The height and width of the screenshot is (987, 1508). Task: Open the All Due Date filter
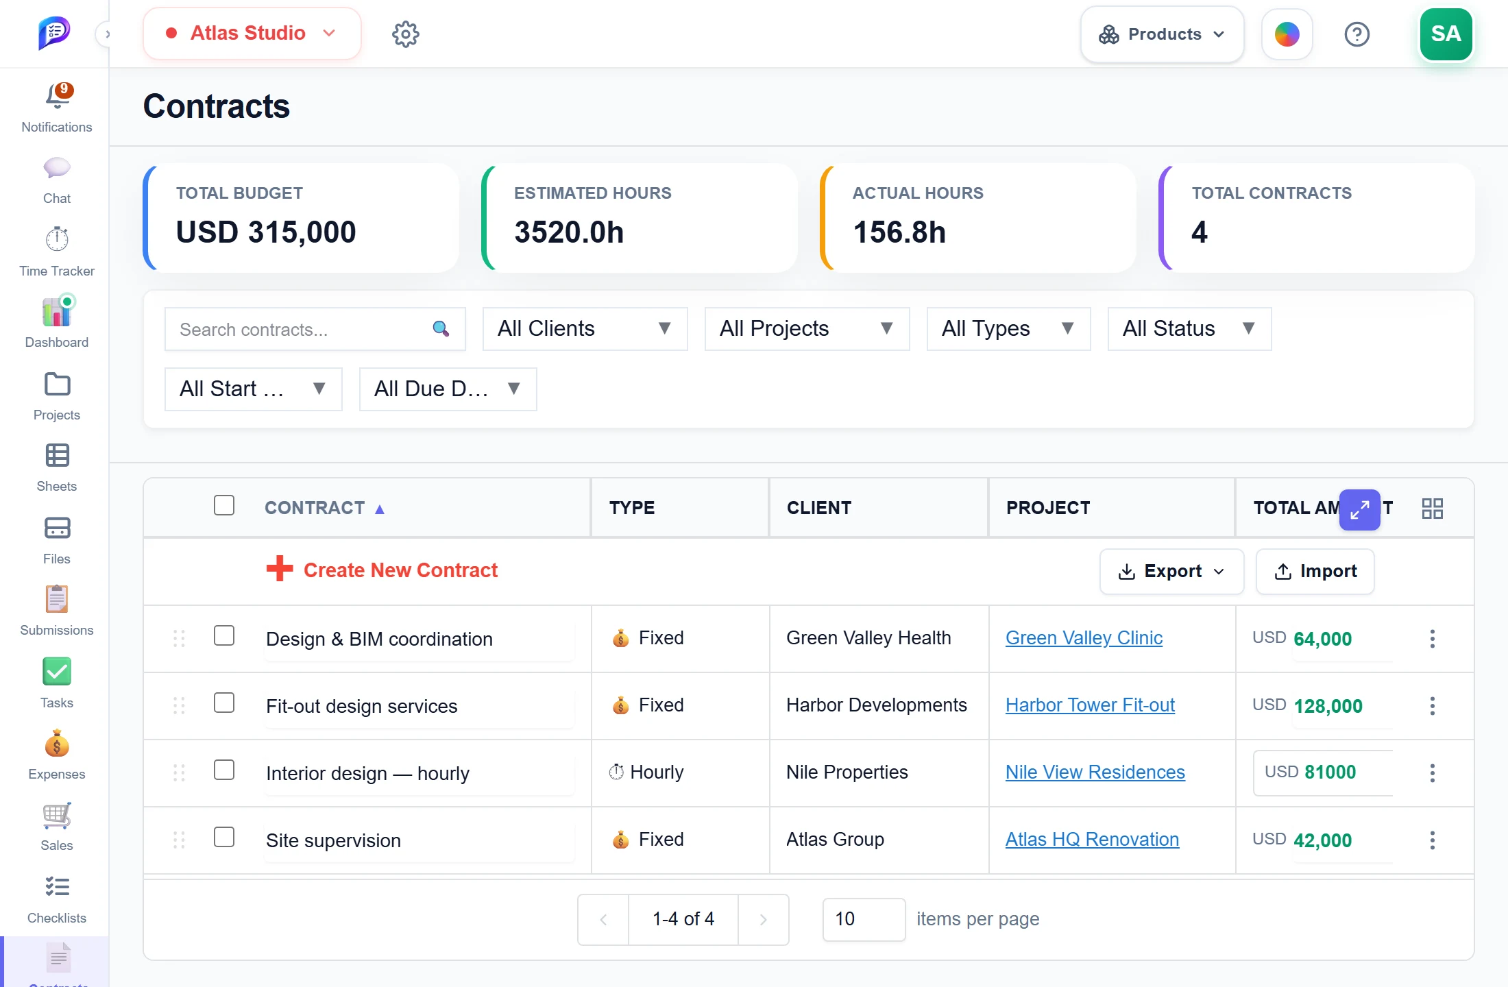(x=448, y=389)
